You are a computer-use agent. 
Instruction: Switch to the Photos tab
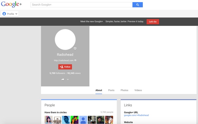tap(124, 90)
